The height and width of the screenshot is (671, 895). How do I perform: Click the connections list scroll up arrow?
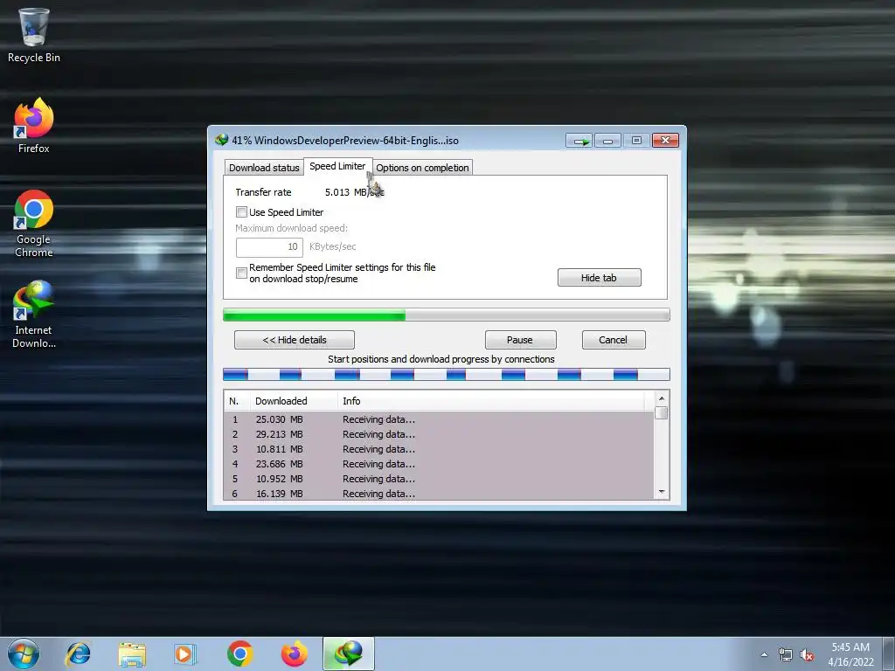(x=662, y=398)
